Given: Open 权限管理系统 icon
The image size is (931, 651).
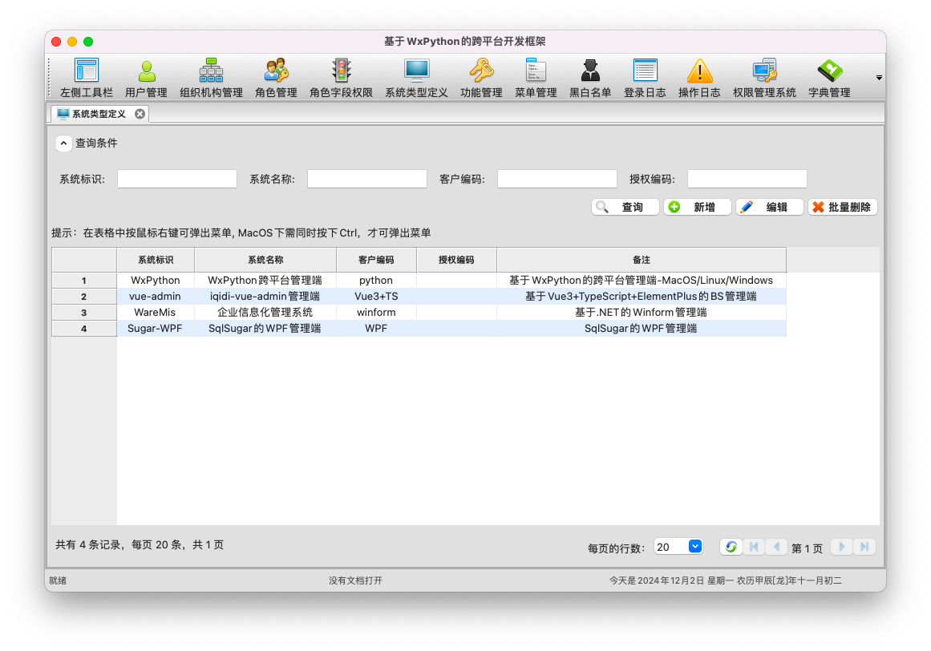Looking at the screenshot, I should click(x=764, y=78).
